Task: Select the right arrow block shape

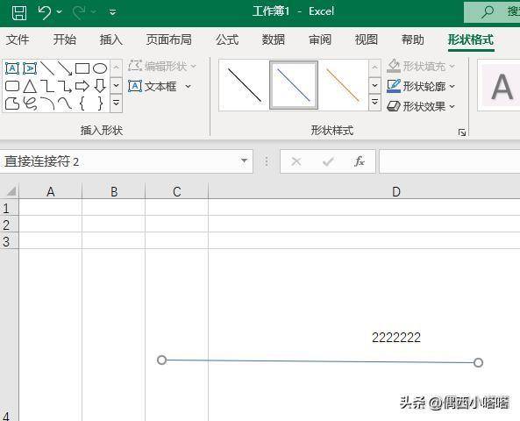Action: tap(82, 86)
